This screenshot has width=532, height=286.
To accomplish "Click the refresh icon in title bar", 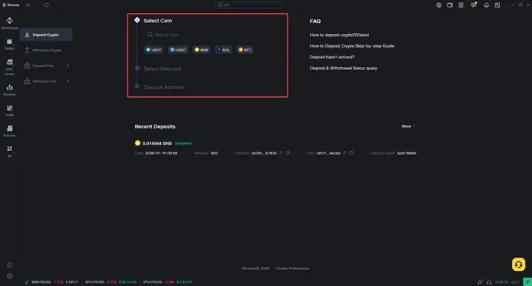I will tap(46, 5).
